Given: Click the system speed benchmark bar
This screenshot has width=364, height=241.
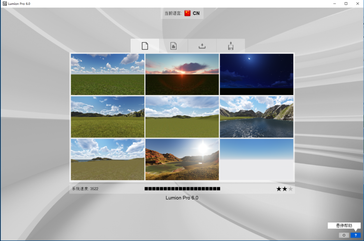Looking at the screenshot, I should coord(182,189).
